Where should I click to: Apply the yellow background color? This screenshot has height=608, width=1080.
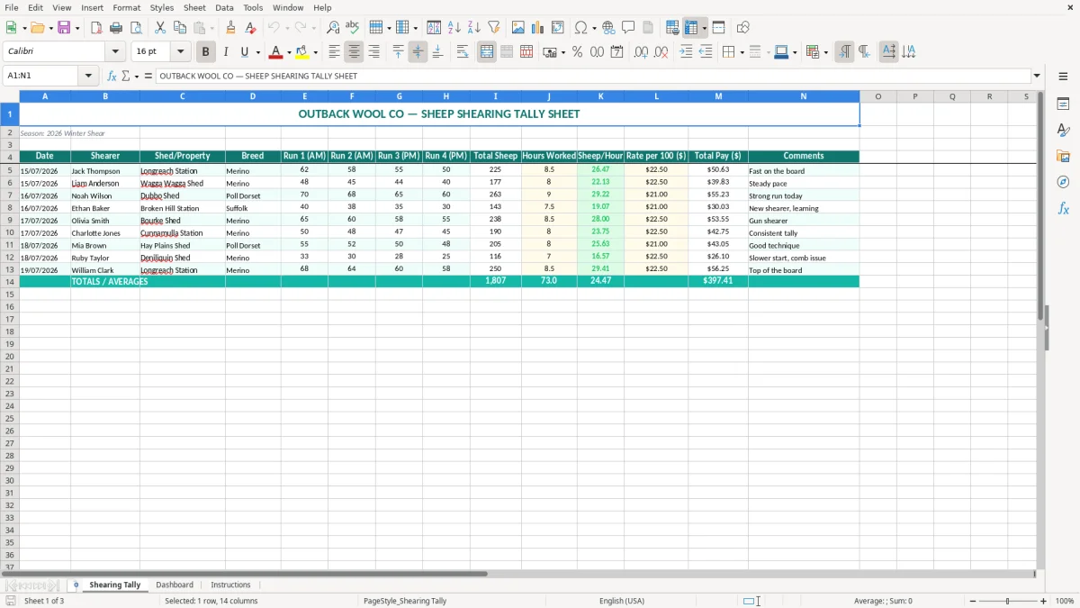tap(302, 52)
